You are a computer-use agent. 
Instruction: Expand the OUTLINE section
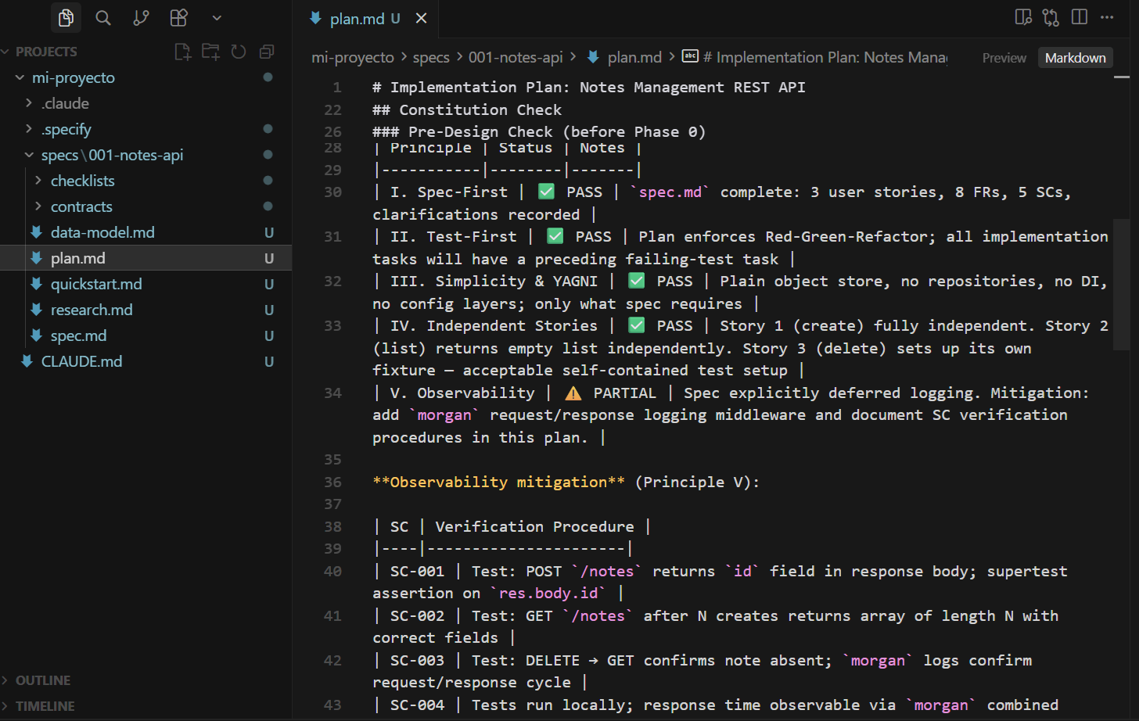[43, 680]
